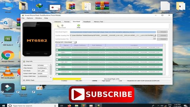Open the Options menu
This screenshot has height=107, width=190.
tap(30, 18)
